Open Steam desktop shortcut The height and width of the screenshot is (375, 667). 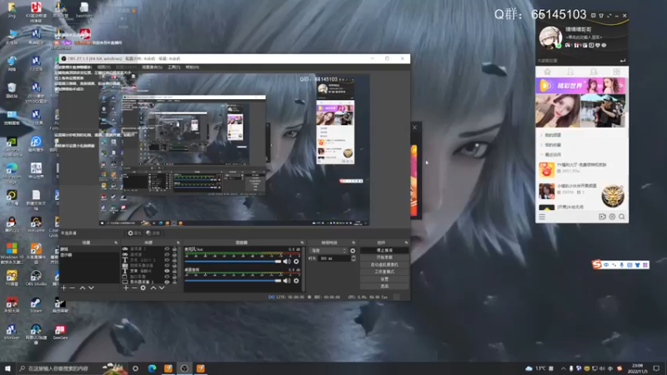point(36,305)
